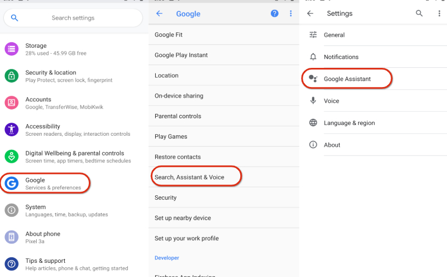Tap Google Play Instant option
This screenshot has width=447, height=277.
(181, 55)
